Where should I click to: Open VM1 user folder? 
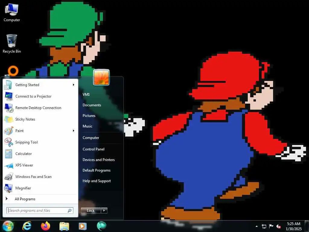point(86,95)
